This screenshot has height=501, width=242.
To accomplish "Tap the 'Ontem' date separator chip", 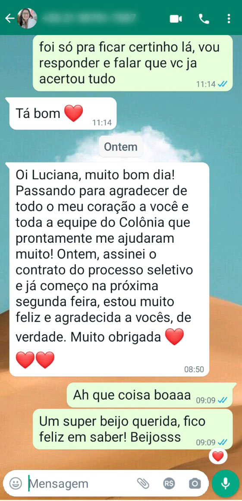I will point(121,147).
